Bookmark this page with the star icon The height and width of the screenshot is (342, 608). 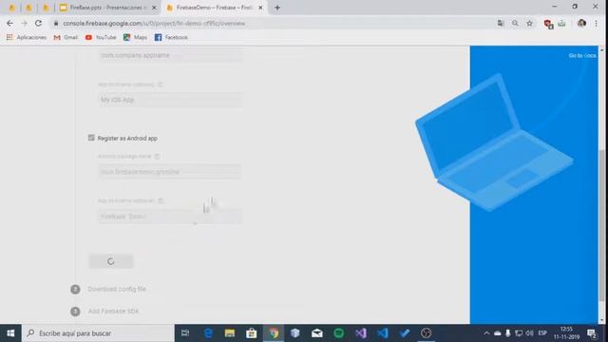click(529, 23)
